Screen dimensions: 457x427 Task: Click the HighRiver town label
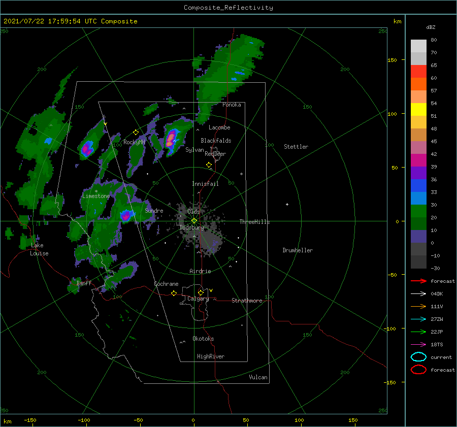click(x=210, y=356)
